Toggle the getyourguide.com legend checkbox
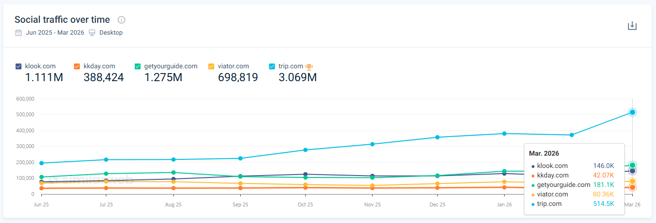The image size is (656, 223). (138, 66)
